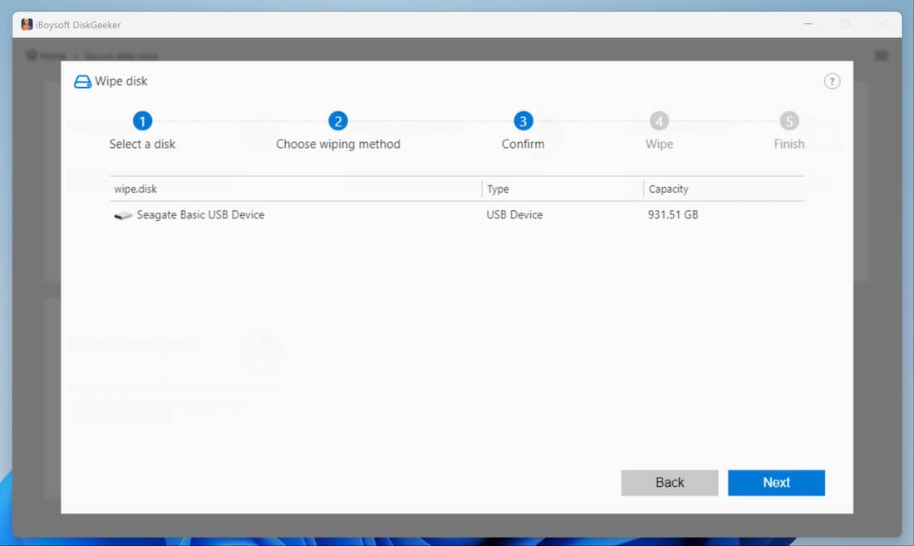The image size is (914, 546).
Task: Click the iBoysoft DiskGeeker app icon
Action: point(27,24)
